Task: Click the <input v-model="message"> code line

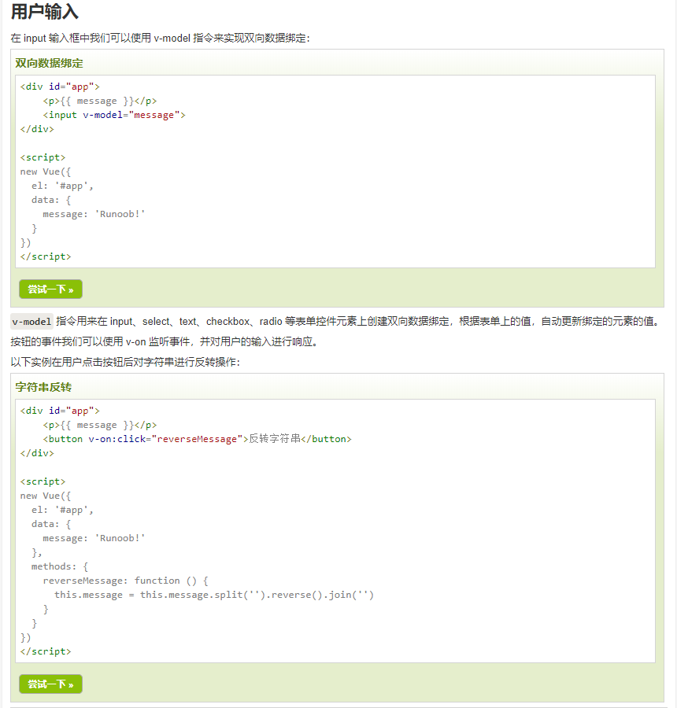Action: click(x=114, y=115)
